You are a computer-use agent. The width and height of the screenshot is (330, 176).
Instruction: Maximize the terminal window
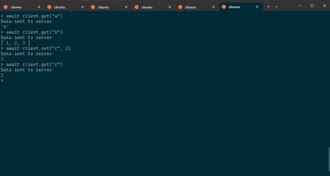coord(312,6)
